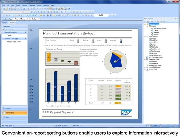Click the zoom out minus button

pos(160,126)
